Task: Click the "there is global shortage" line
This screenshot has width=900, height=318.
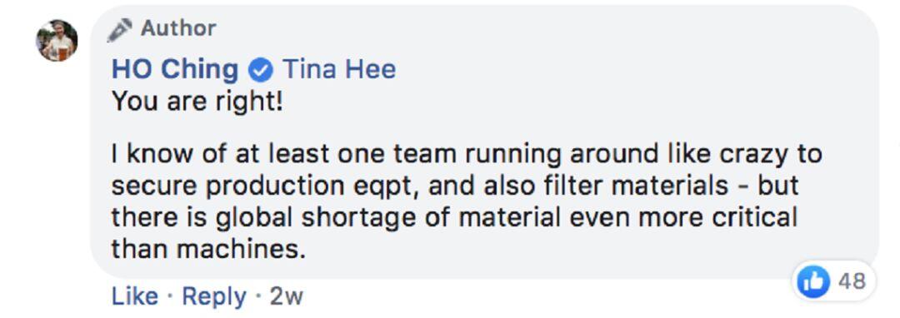Action: pos(454,217)
